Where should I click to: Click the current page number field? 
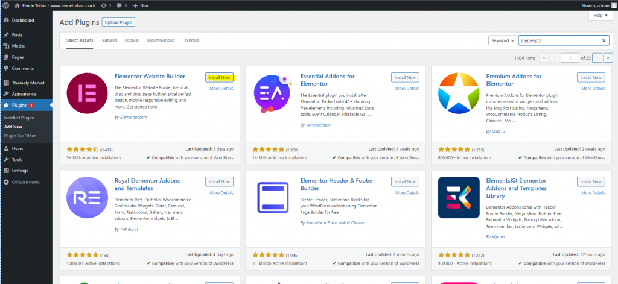tap(570, 58)
